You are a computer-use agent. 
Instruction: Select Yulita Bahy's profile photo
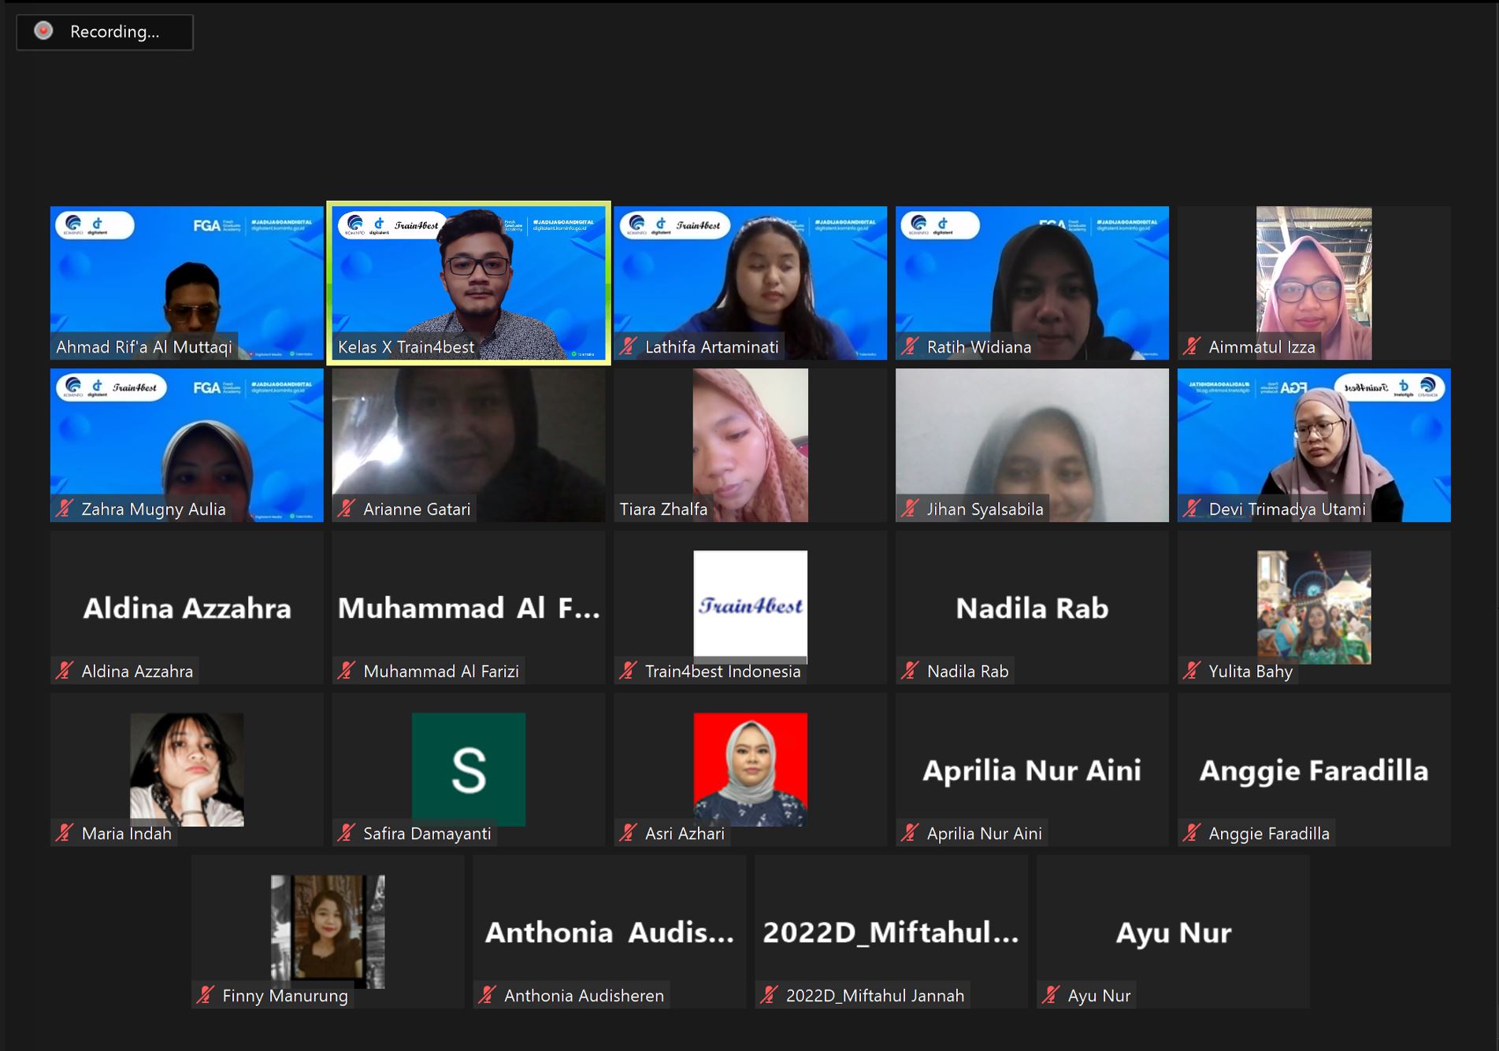1312,608
